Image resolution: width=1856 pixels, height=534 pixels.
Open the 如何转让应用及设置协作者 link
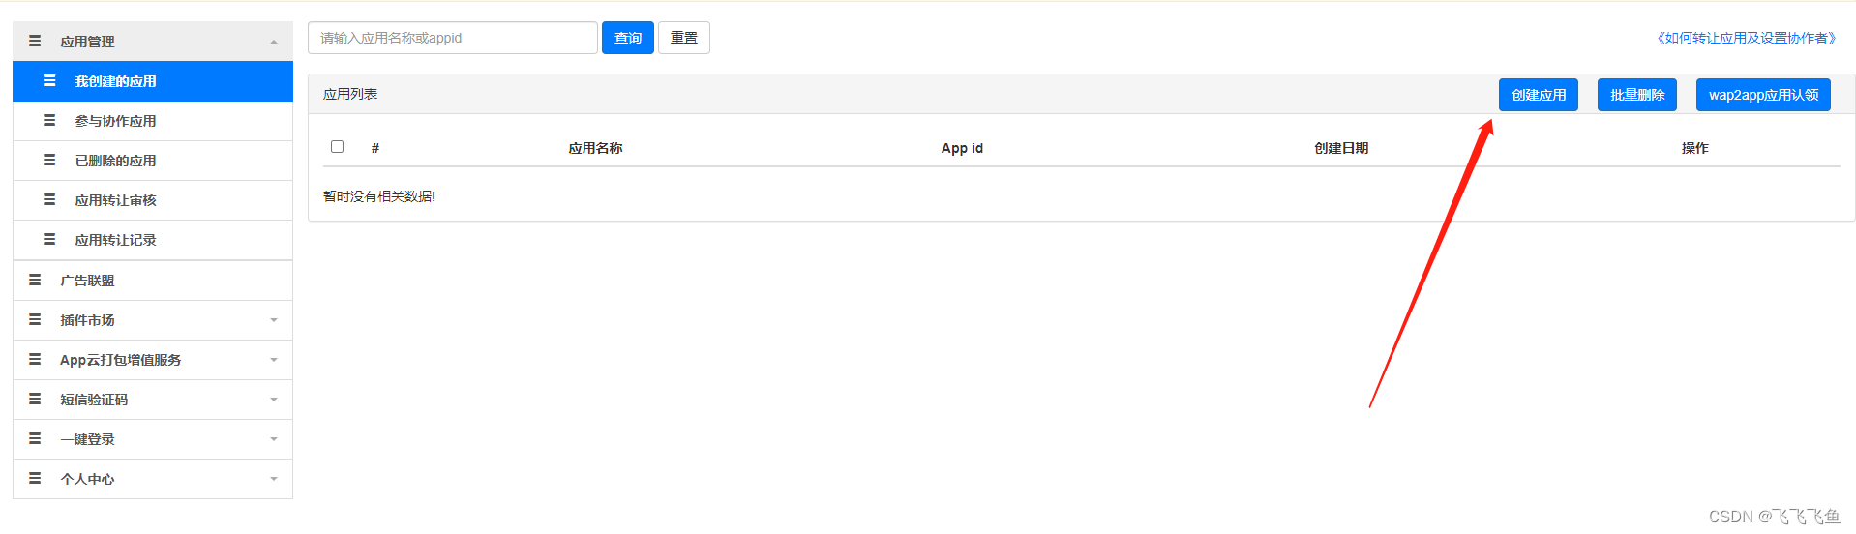(1746, 38)
